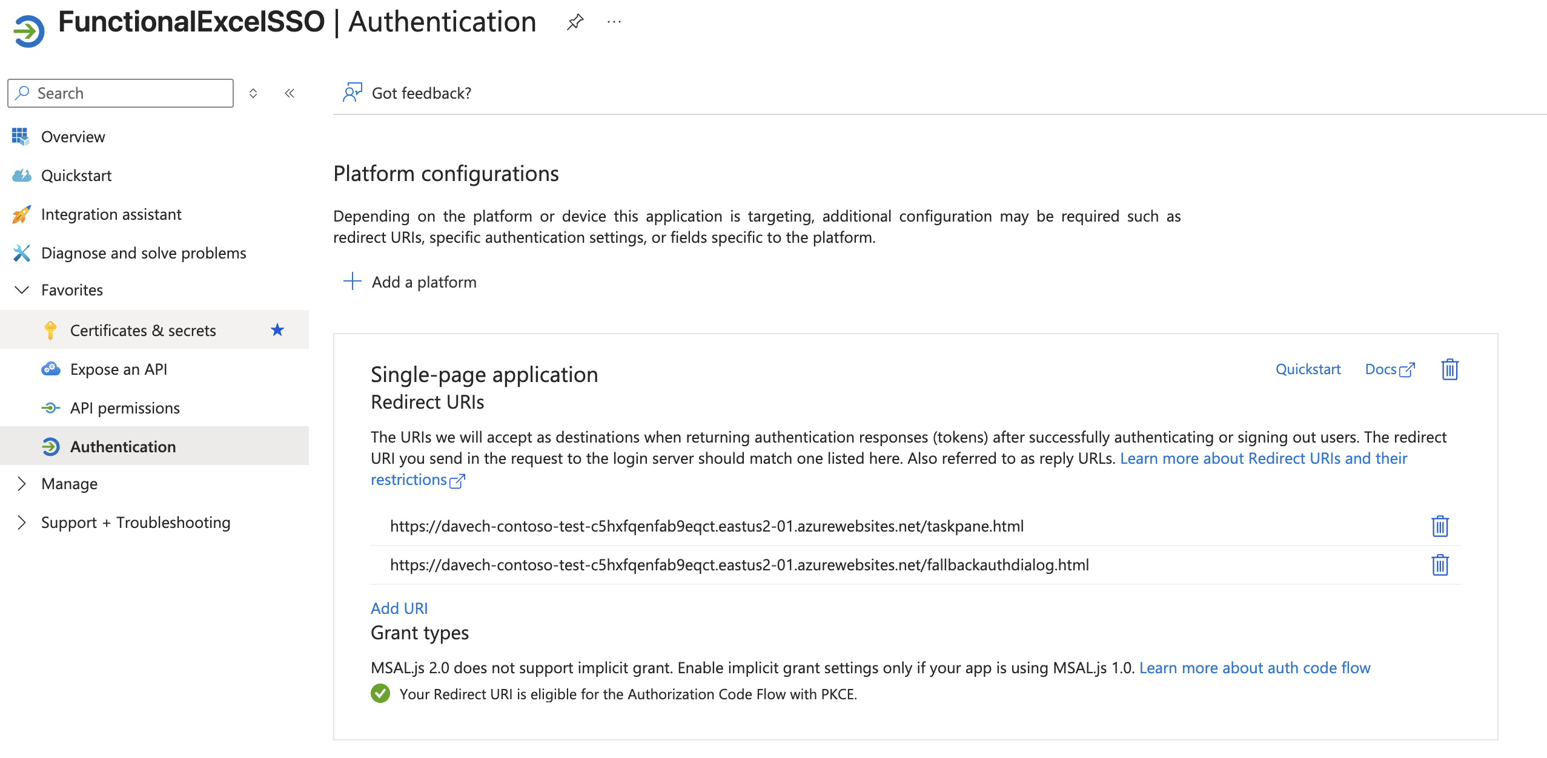Open Learn more about Redirect URIs link
This screenshot has width=1547, height=758.
[x=1264, y=458]
